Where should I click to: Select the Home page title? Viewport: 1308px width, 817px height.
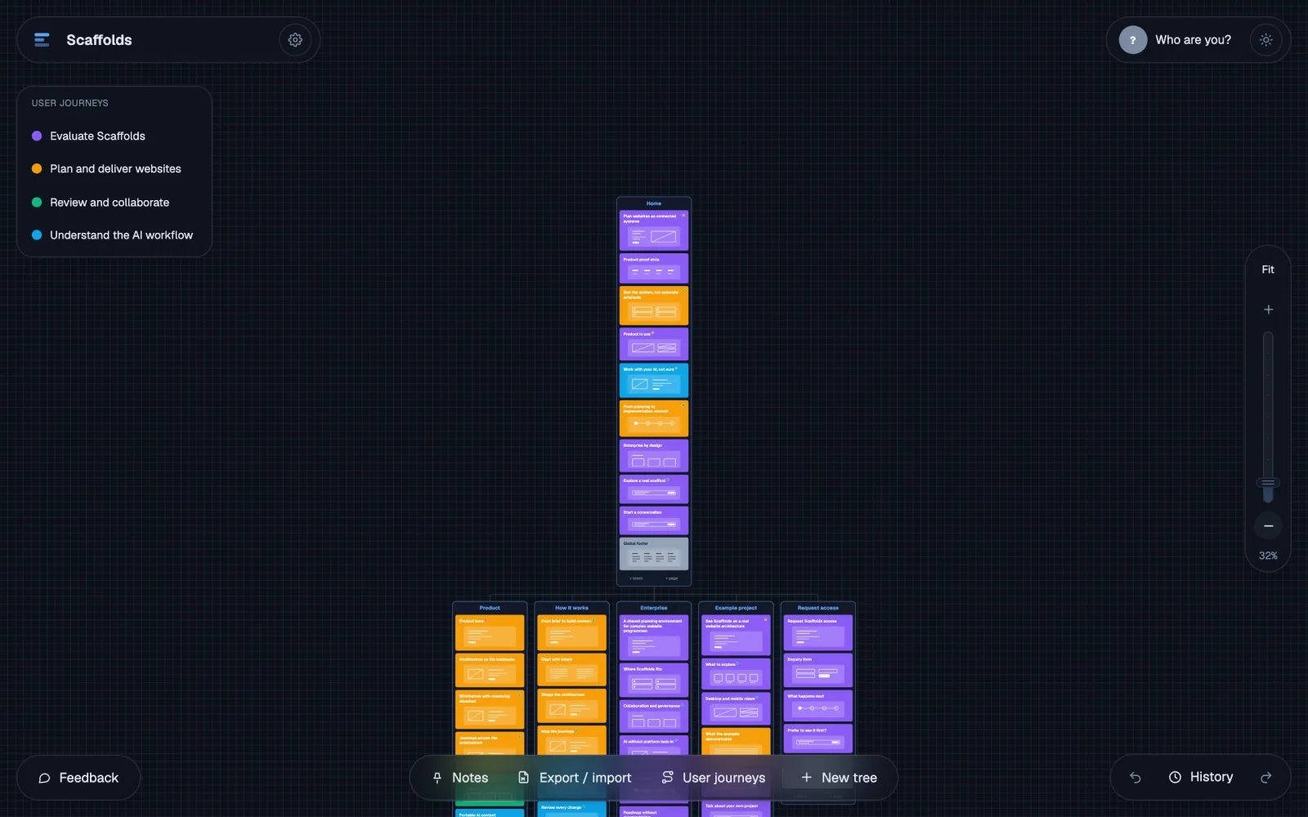(x=654, y=203)
